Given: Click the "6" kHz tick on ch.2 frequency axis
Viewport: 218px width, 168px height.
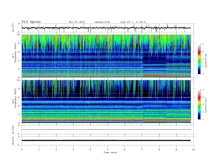Looking at the screenshot, I should (x=19, y=97).
